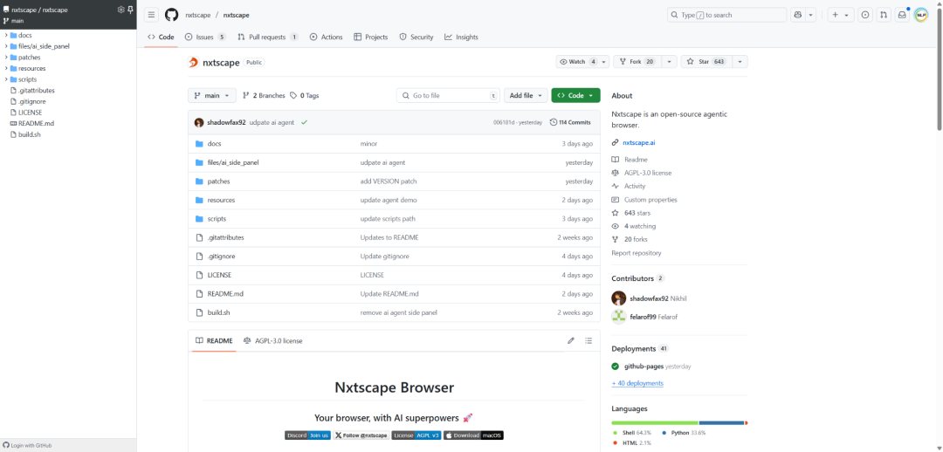Open the Copilot icon in the header
Screen dimensions: 943x452
798,15
